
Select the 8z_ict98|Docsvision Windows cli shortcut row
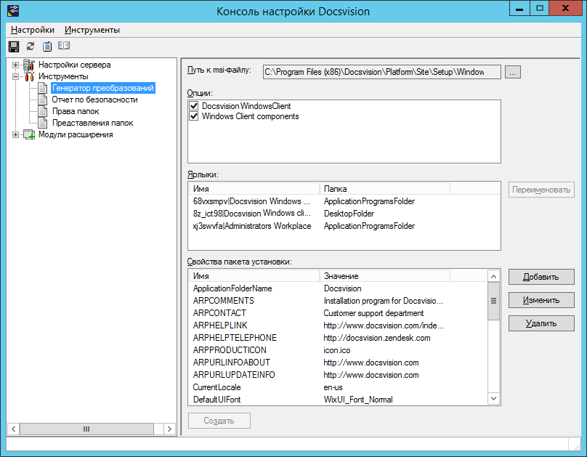coord(344,214)
